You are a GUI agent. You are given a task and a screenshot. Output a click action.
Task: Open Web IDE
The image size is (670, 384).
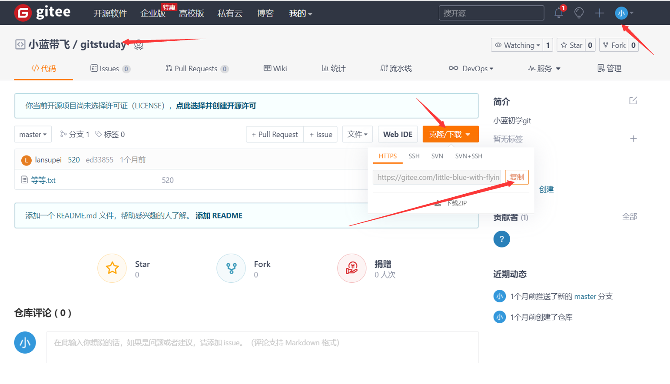398,134
